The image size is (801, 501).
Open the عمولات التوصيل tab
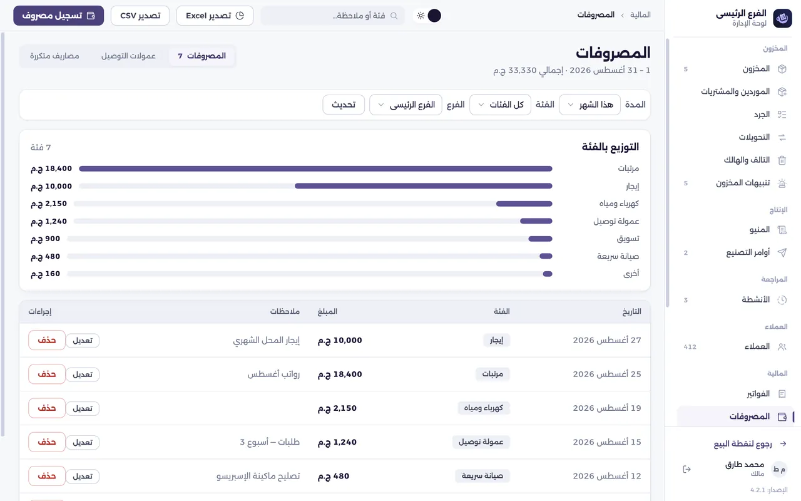coord(128,56)
